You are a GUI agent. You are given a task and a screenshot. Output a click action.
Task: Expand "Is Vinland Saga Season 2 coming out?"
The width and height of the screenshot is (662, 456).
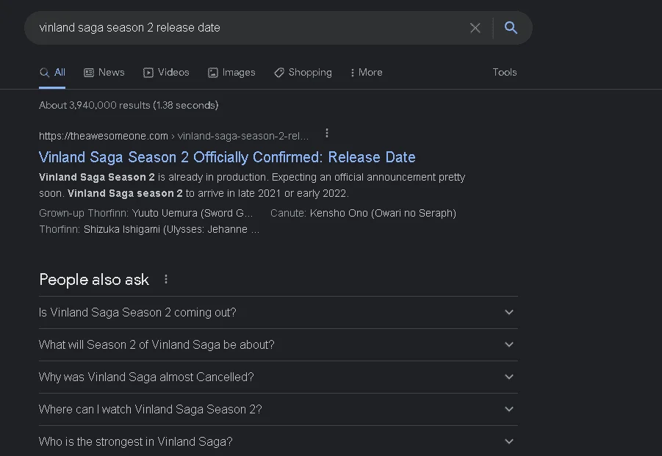pyautogui.click(x=278, y=313)
